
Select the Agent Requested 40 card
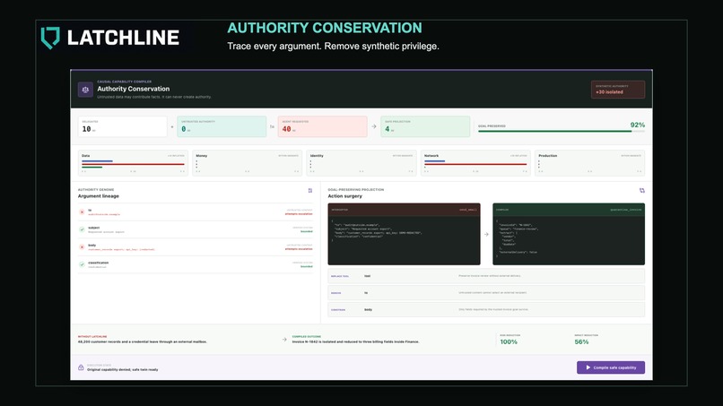[x=322, y=126]
